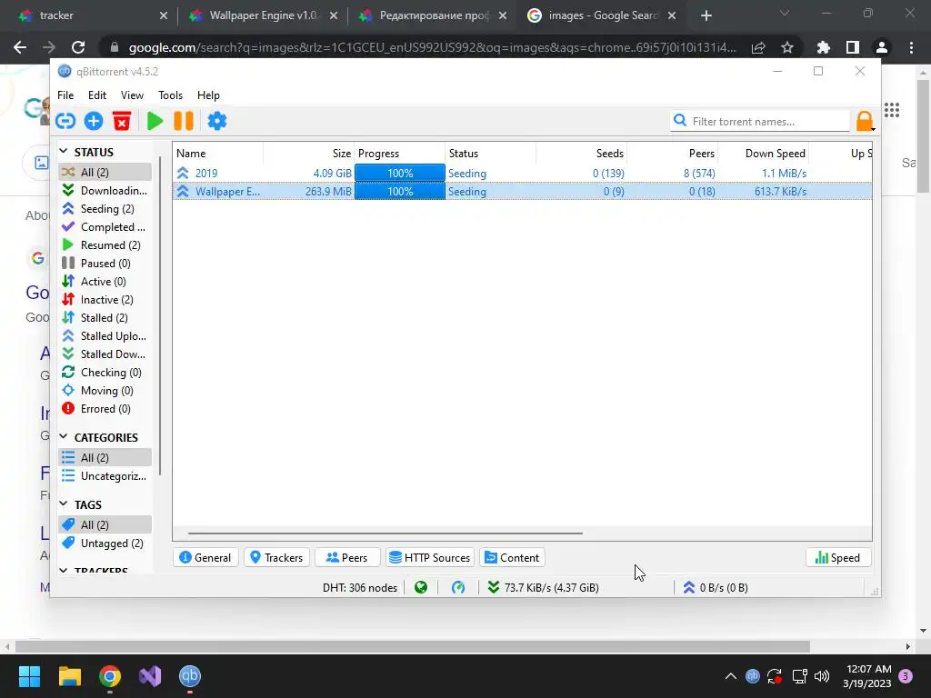The width and height of the screenshot is (931, 698).
Task: Select All (2) under Tags
Action: 105,524
